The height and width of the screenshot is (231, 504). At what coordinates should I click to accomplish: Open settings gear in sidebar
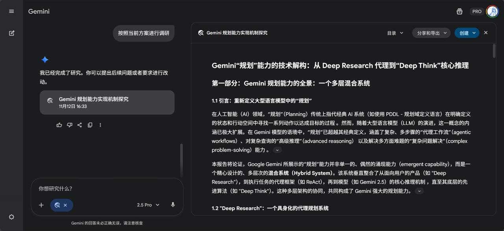(x=11, y=217)
